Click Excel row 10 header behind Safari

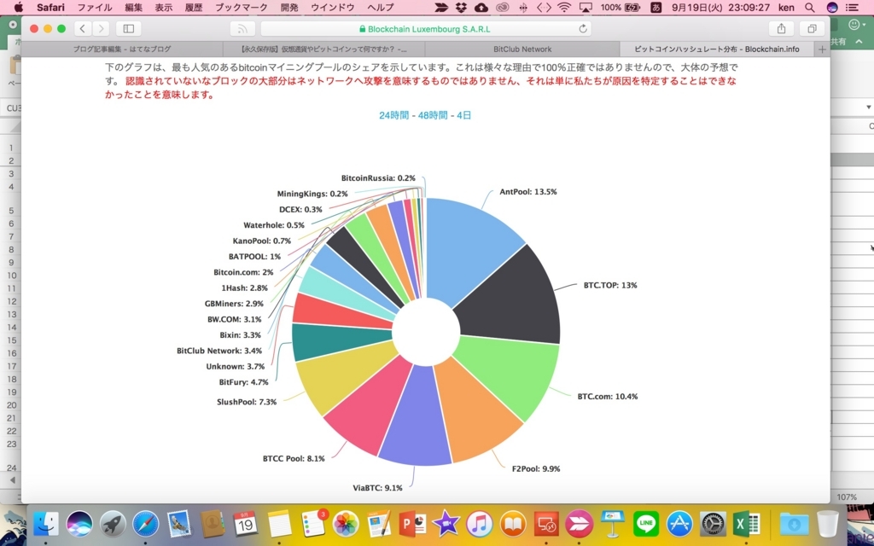12,276
